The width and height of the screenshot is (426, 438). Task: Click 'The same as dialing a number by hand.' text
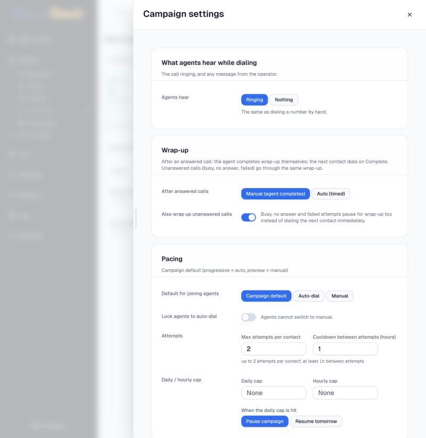point(284,112)
